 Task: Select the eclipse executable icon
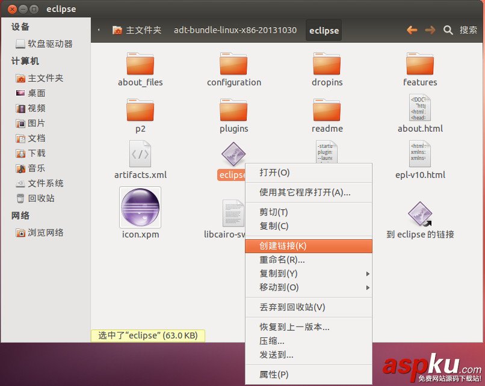pos(233,154)
